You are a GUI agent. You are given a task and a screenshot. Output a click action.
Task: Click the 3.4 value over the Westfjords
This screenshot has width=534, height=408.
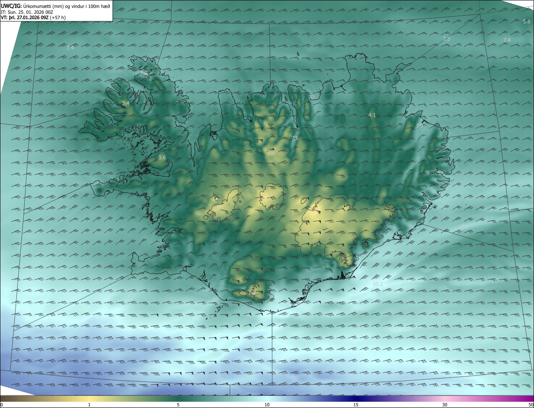[126, 103]
